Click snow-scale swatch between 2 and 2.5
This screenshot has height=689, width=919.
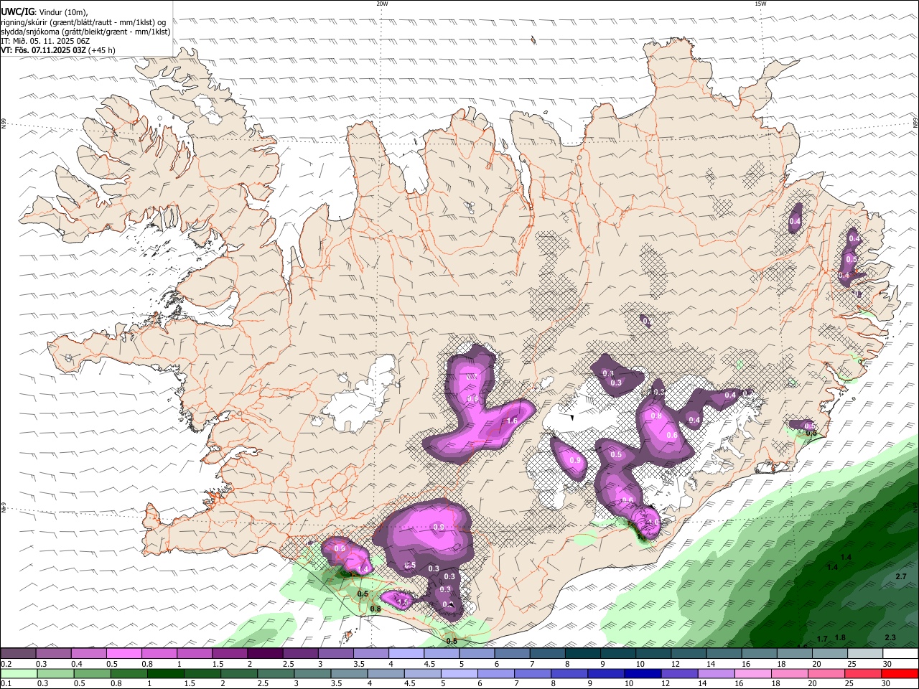click(x=265, y=654)
